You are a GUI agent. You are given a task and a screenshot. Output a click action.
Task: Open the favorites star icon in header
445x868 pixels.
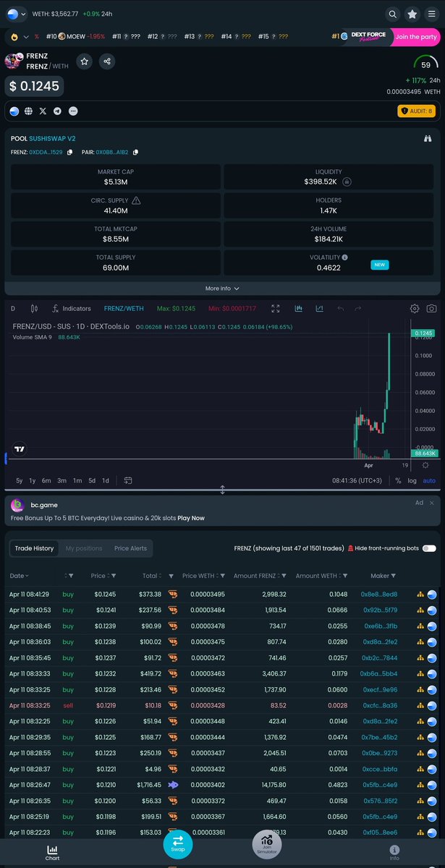[412, 14]
